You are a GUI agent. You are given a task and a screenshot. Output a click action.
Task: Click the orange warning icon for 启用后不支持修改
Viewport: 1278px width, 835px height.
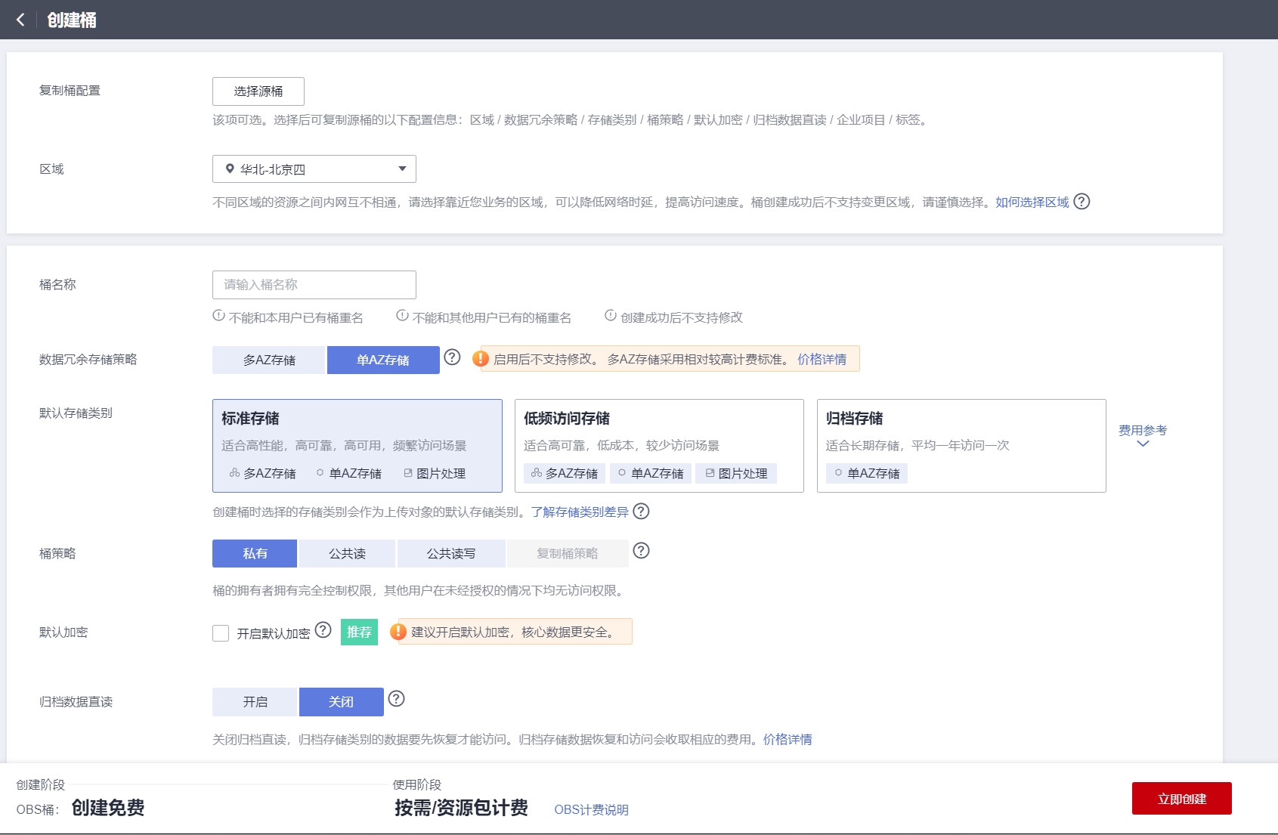pos(481,359)
